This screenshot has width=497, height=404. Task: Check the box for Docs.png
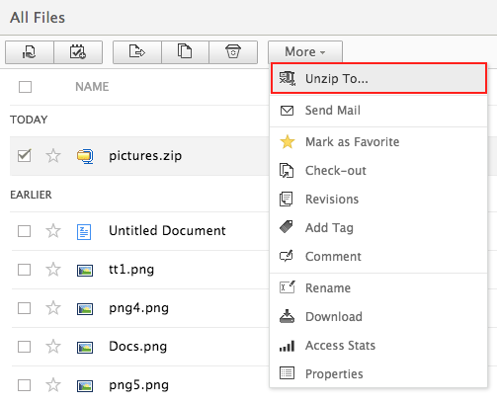(25, 347)
